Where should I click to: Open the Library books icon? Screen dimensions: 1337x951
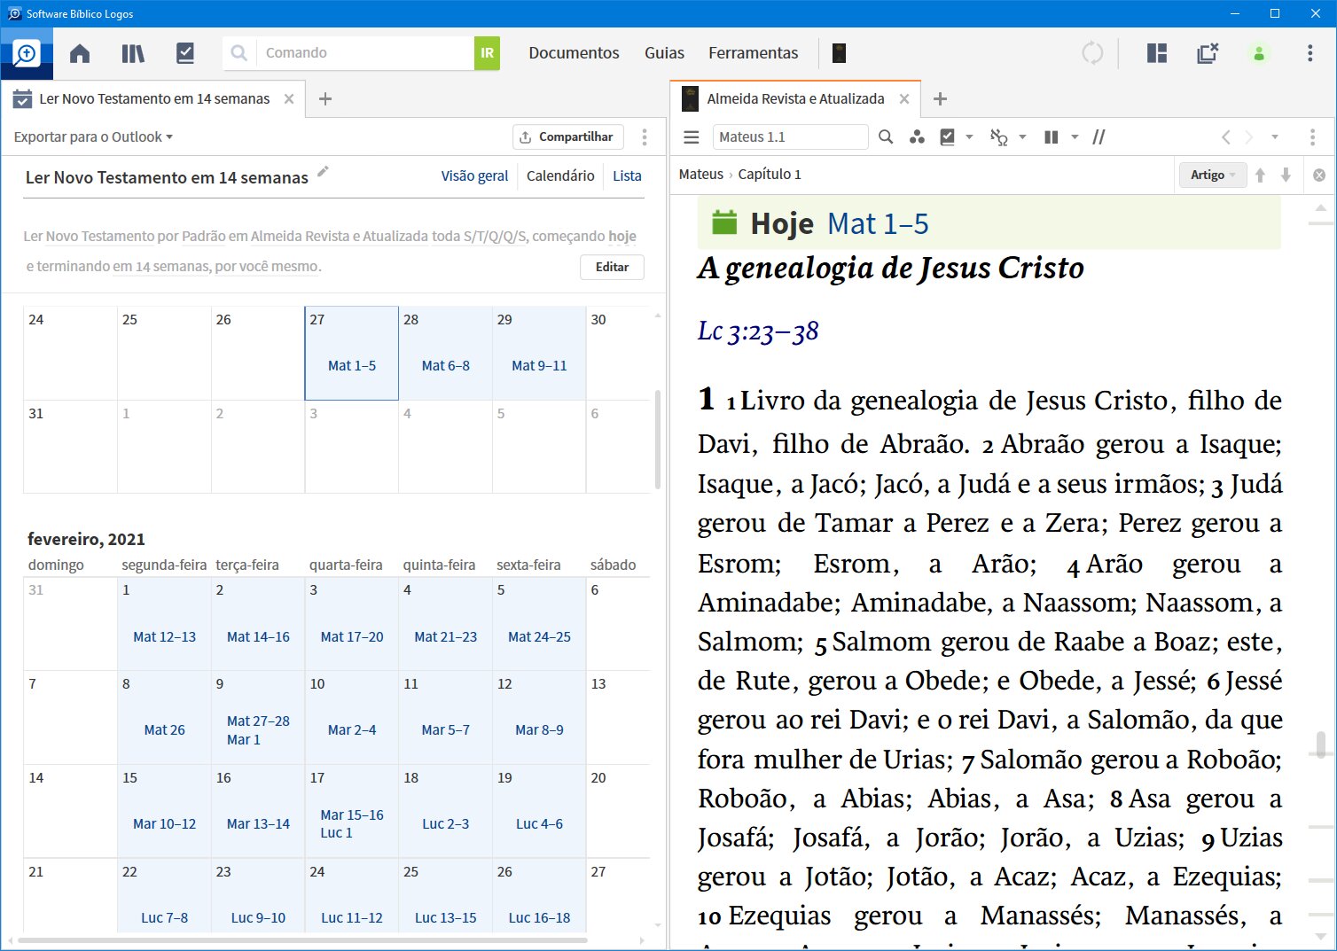tap(133, 53)
